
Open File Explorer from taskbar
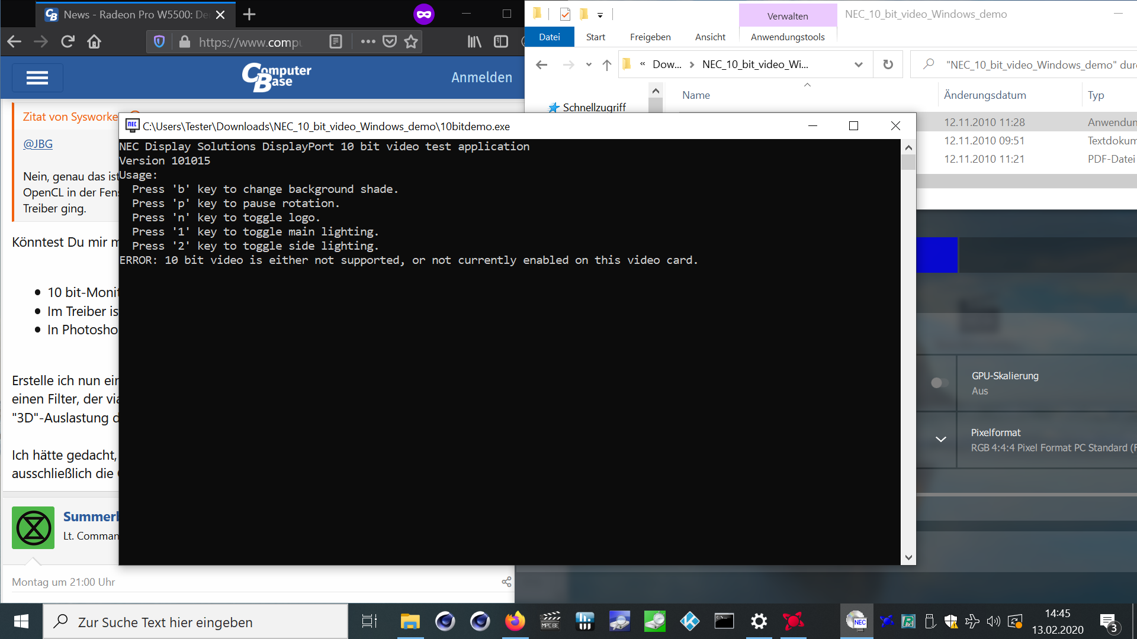click(x=410, y=621)
